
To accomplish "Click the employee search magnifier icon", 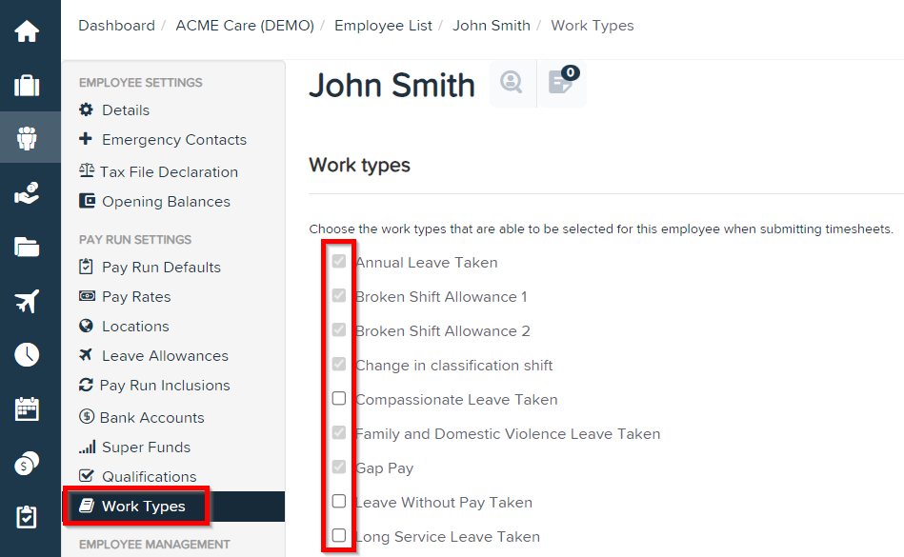I will 512,84.
